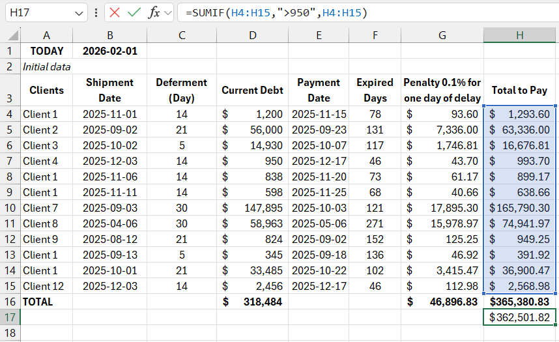Image resolution: width=559 pixels, height=342 pixels.
Task: Click shipment date 2025-09-02
Action: 110,130
